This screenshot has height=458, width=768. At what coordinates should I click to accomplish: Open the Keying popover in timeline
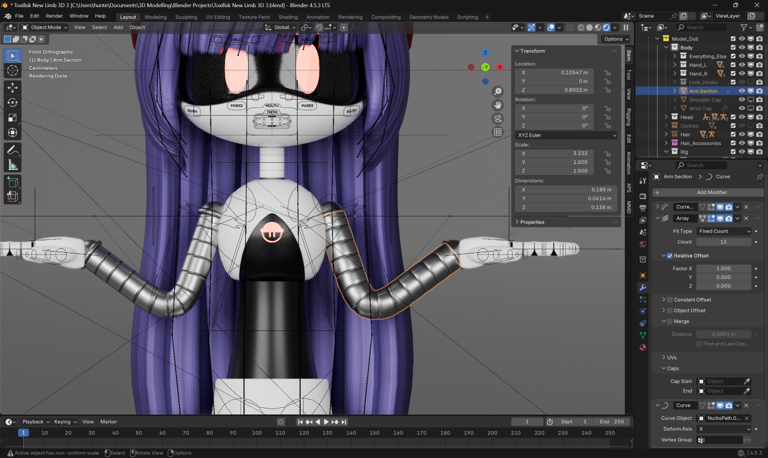(x=65, y=422)
